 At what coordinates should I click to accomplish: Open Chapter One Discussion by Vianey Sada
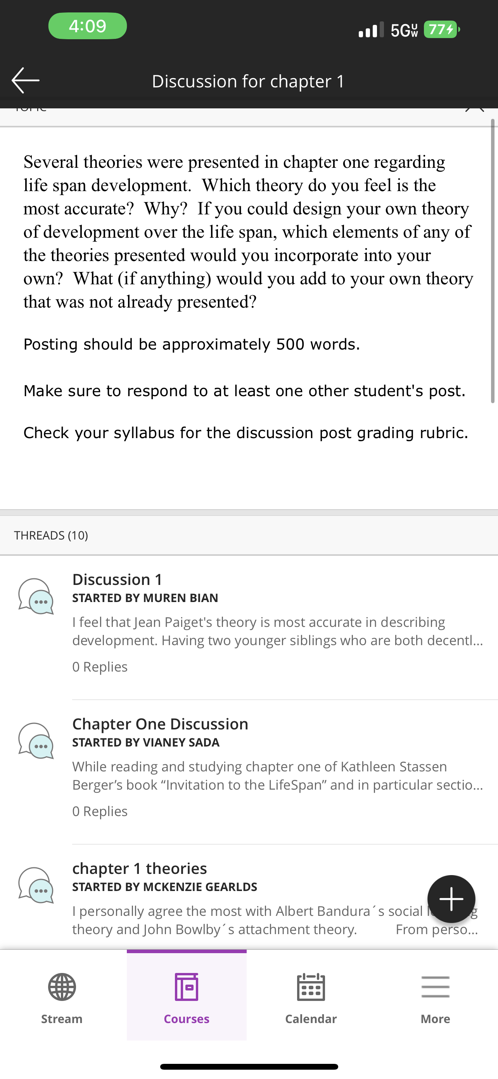tap(160, 724)
